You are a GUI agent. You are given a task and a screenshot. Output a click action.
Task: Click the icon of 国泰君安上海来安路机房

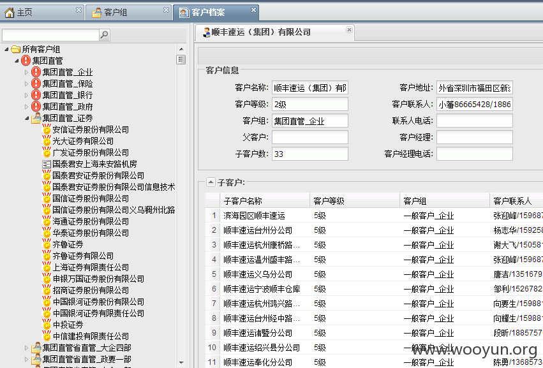point(47,165)
